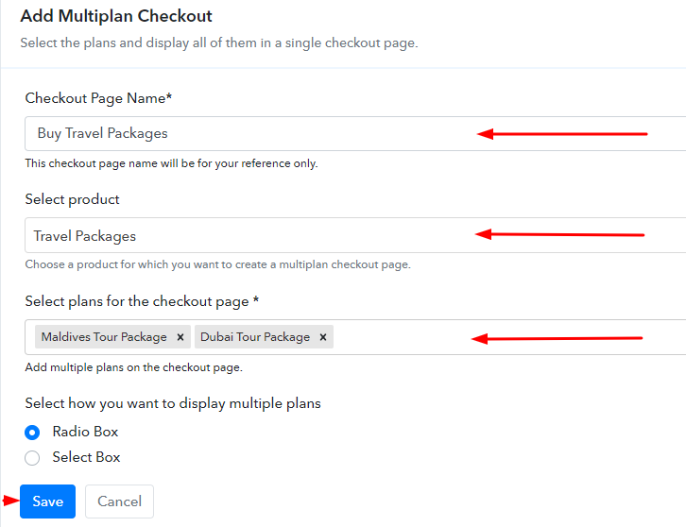Click the Select Box label text
Image resolution: width=686 pixels, height=527 pixels.
point(86,457)
